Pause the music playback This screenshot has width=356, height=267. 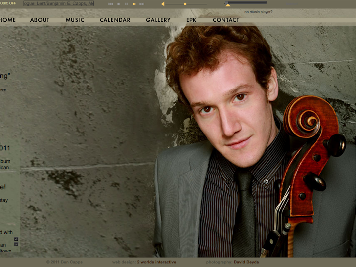tap(127, 4)
